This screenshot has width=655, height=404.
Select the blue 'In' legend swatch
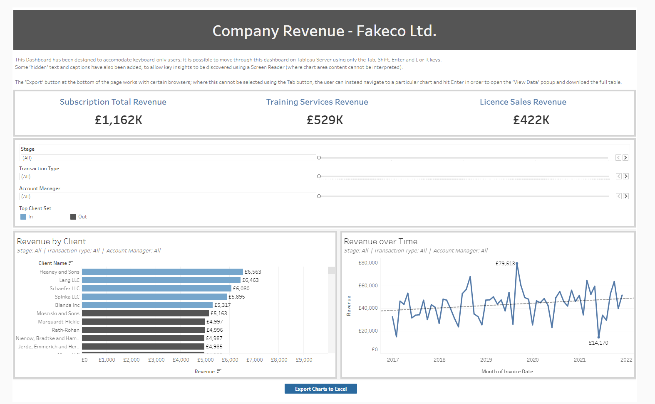(x=23, y=217)
